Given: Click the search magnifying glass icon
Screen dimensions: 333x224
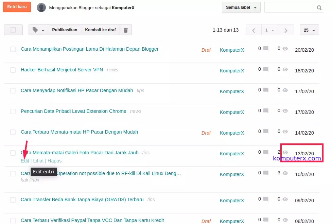Looking at the screenshot, I should click(319, 7).
